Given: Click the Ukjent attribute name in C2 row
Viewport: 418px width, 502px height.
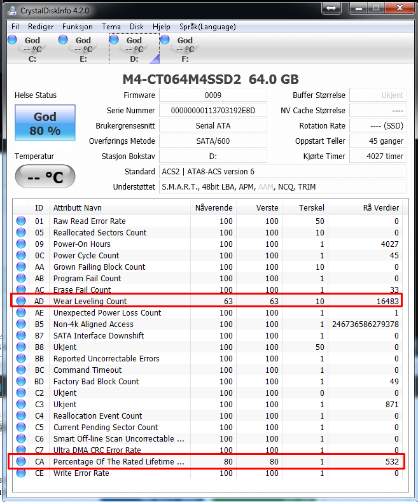Looking at the screenshot, I should 65,393.
